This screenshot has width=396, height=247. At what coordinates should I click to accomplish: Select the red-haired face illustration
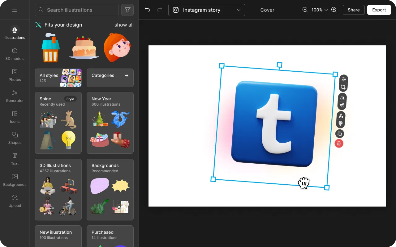pyautogui.click(x=117, y=48)
